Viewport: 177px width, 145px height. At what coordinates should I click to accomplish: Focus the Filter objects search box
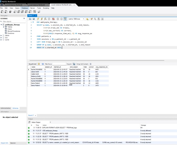(x=14, y=22)
